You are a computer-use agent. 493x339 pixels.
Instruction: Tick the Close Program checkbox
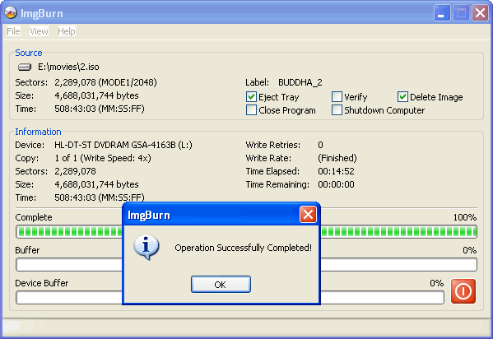[251, 110]
